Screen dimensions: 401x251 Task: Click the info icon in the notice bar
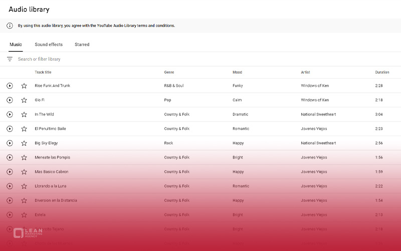click(10, 26)
